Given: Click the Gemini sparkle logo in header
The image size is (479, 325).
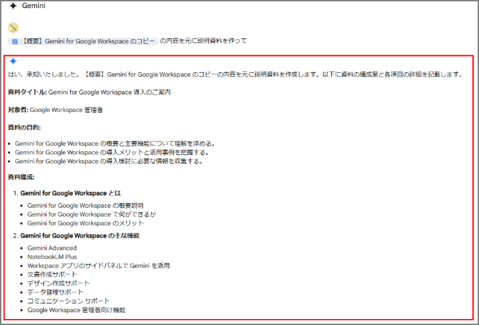Looking at the screenshot, I should tap(13, 6).
